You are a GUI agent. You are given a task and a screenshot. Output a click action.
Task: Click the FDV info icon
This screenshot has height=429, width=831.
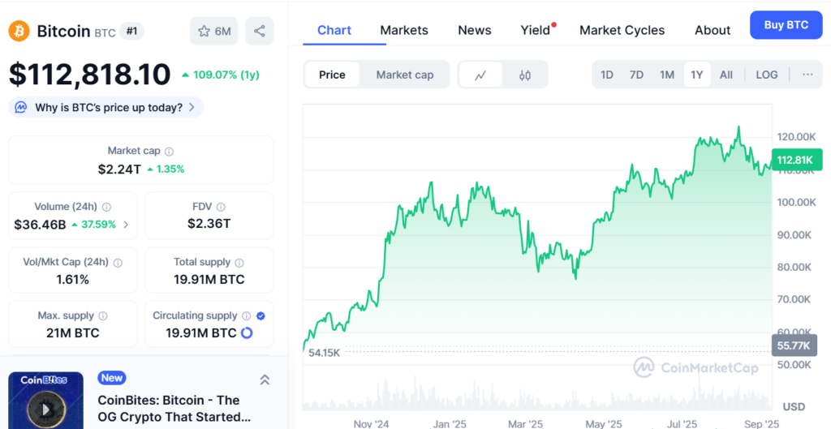tap(221, 207)
